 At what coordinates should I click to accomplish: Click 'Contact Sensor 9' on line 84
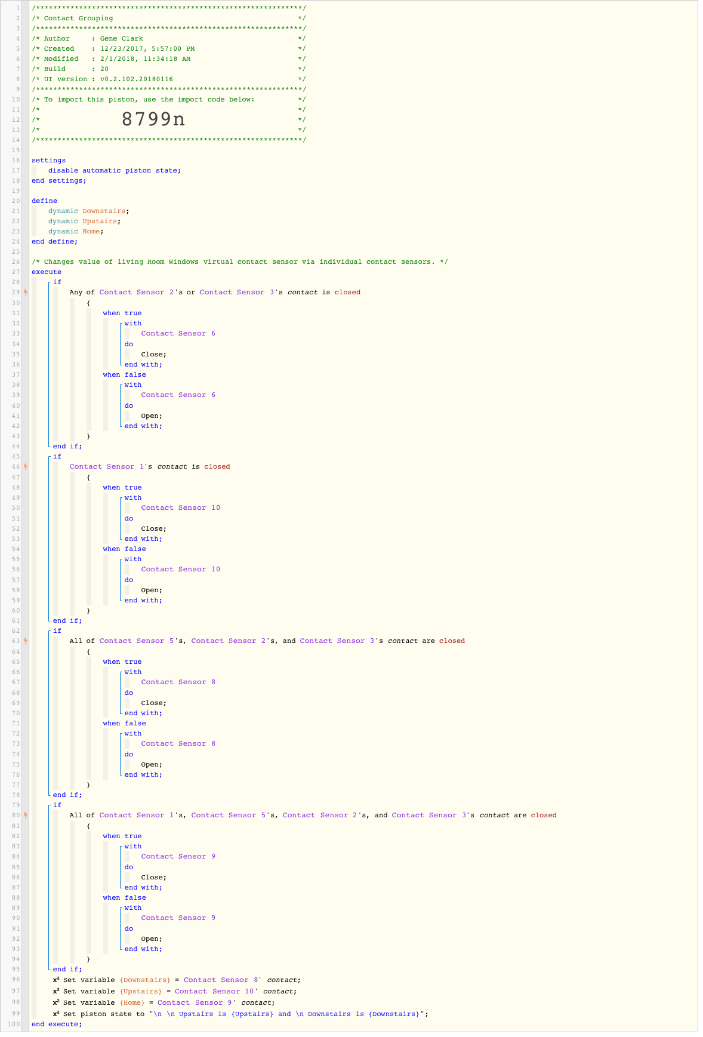(x=178, y=857)
